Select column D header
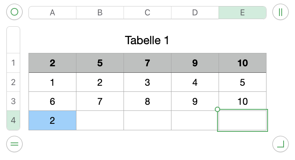Image resolution: width=295 pixels, height=160 pixels. (195, 13)
